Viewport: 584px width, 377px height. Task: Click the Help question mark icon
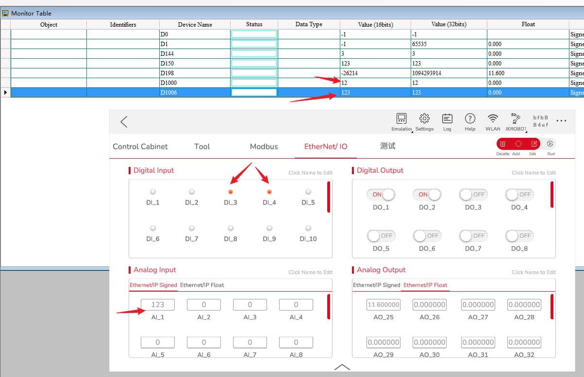tap(470, 119)
